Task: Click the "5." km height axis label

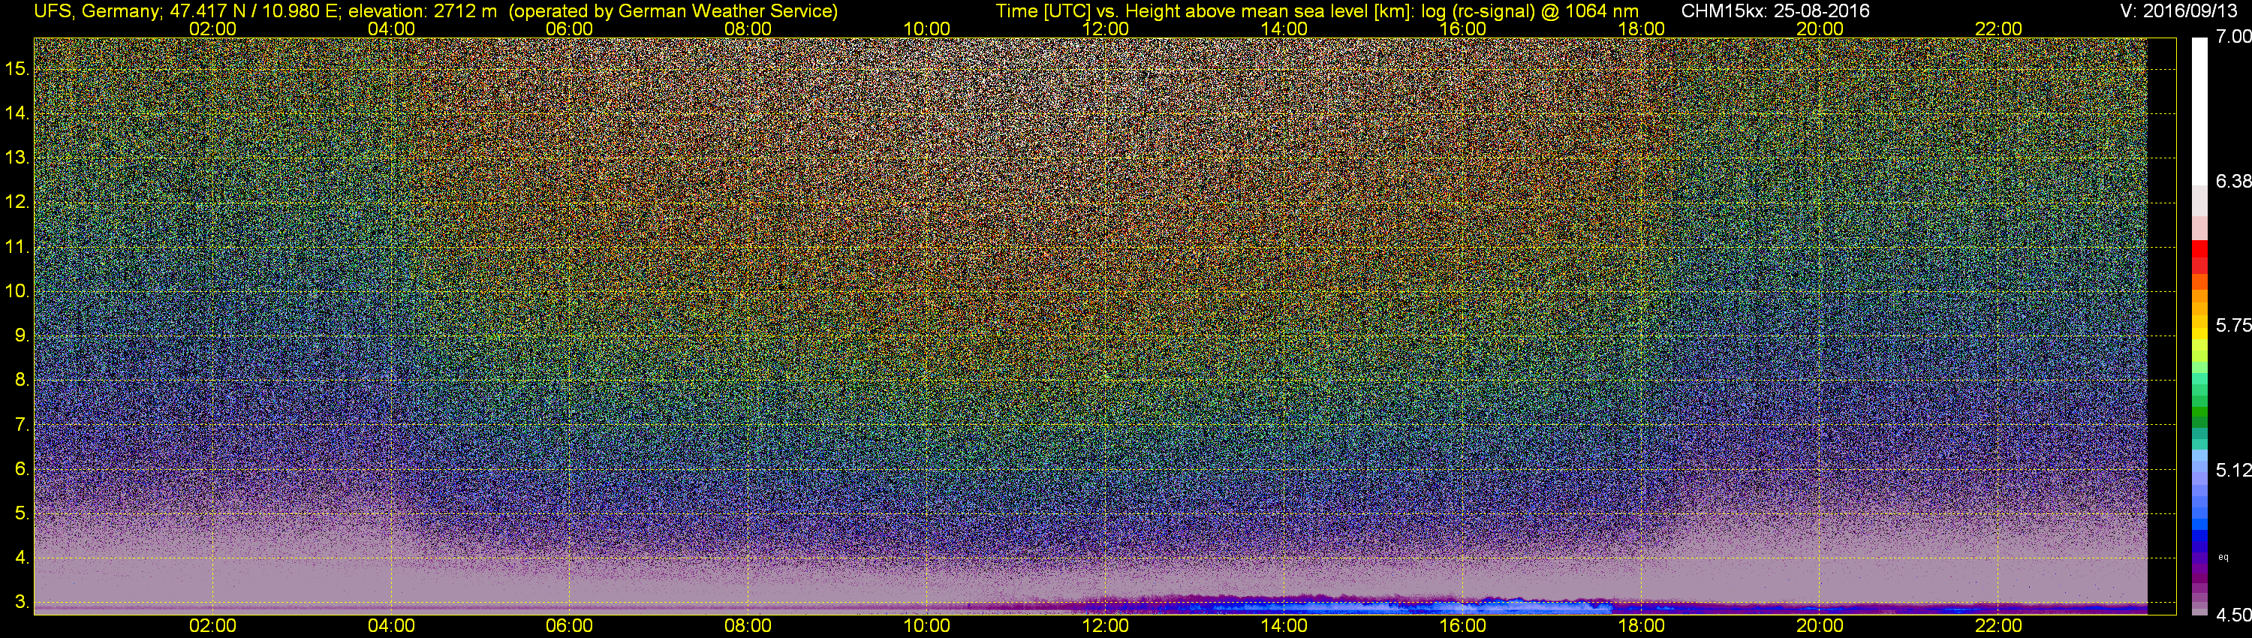Action: 22,514
